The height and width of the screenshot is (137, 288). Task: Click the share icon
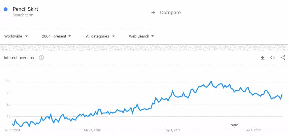pos(283,58)
